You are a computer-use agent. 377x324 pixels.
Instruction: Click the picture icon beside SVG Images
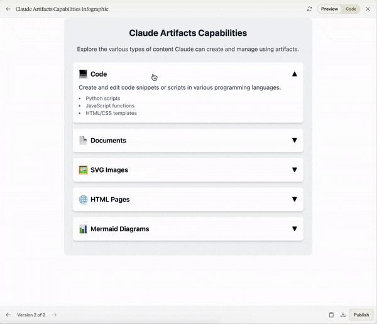click(x=83, y=170)
